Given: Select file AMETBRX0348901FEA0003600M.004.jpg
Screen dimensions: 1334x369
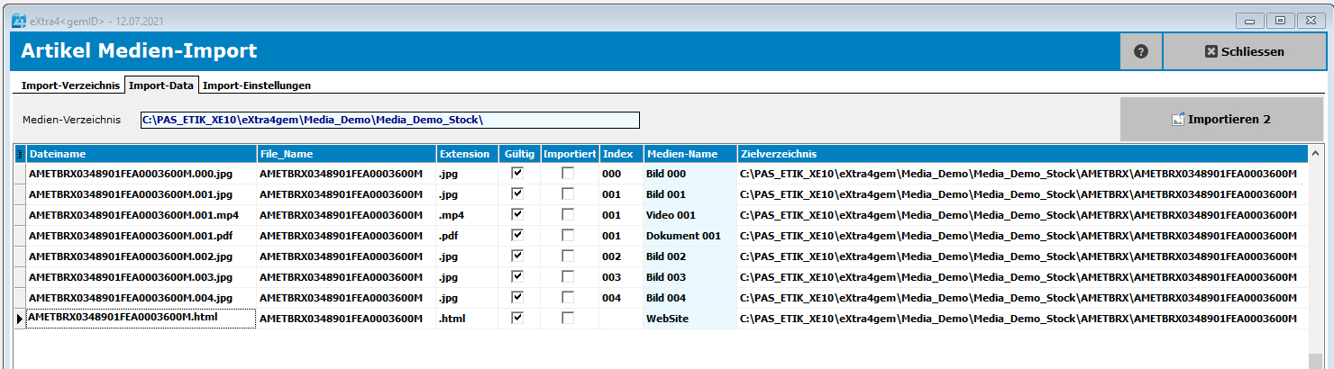Looking at the screenshot, I should click(142, 297).
